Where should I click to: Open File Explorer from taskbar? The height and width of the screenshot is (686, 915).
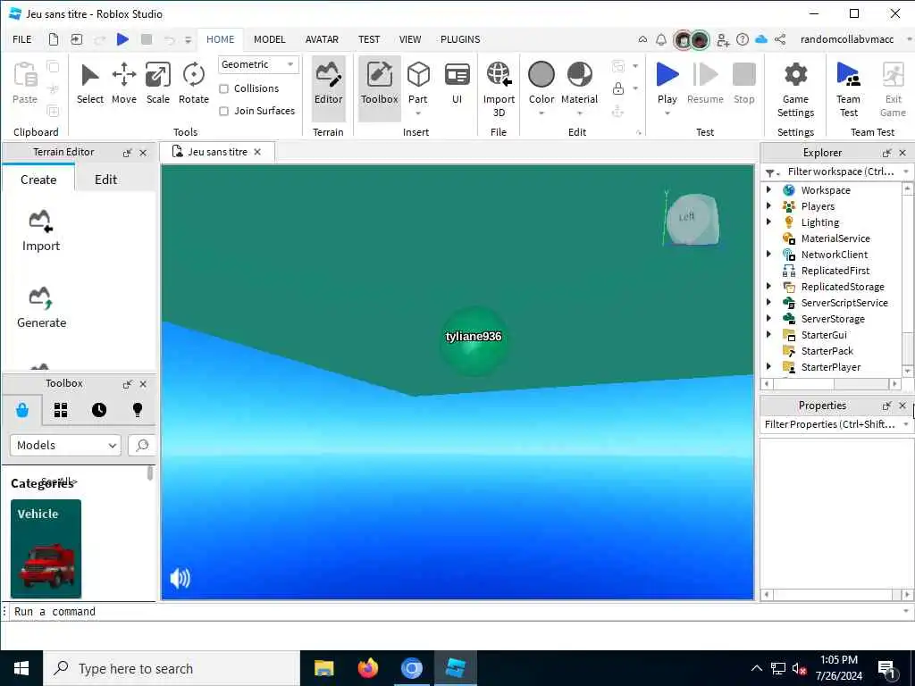point(323,668)
